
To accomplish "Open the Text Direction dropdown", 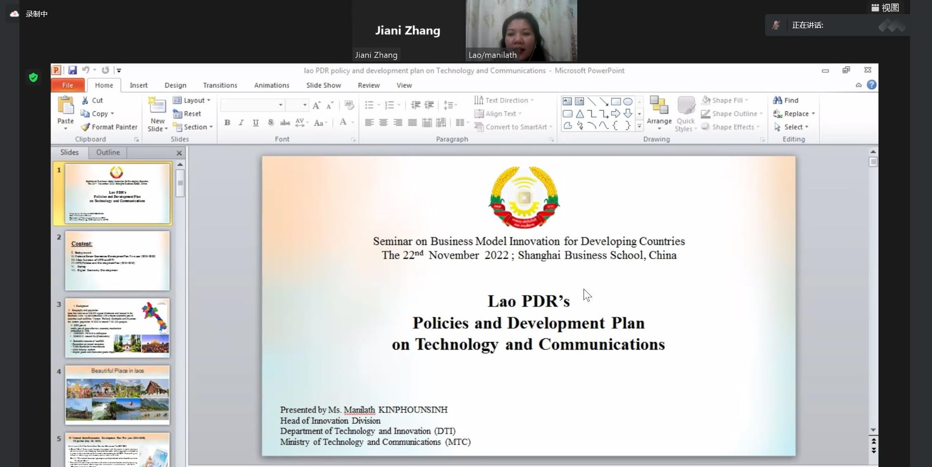I will 504,100.
